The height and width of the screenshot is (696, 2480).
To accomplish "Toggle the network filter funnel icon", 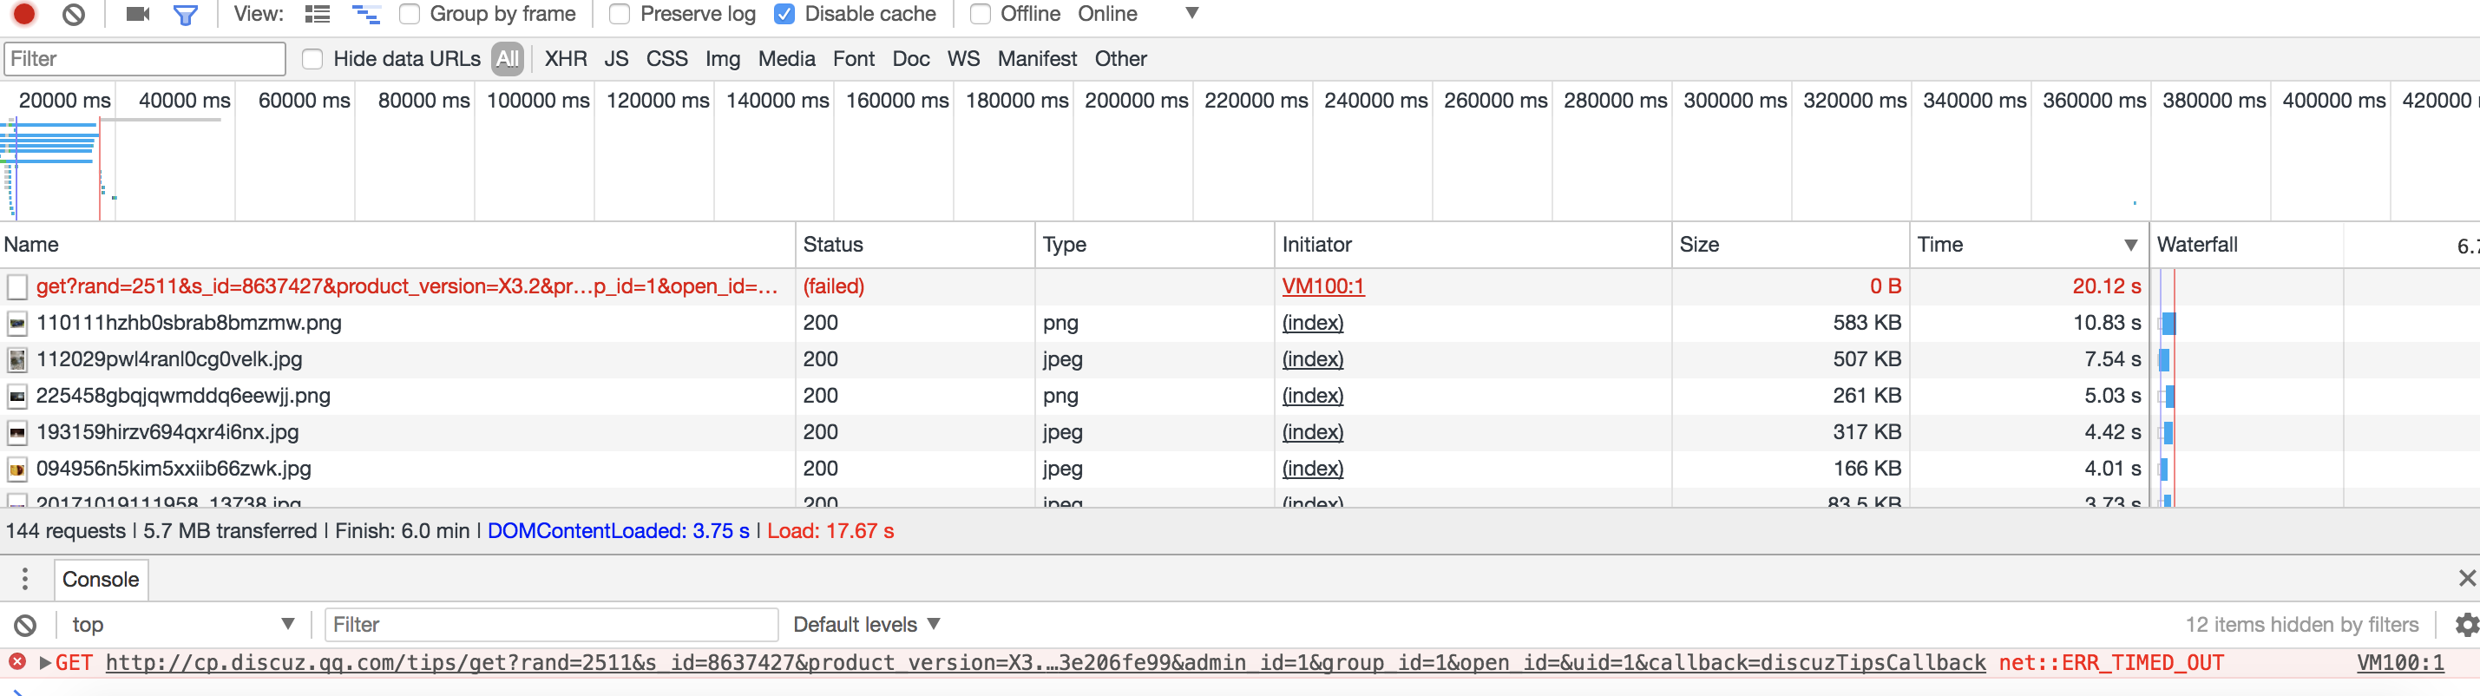I will [x=185, y=15].
